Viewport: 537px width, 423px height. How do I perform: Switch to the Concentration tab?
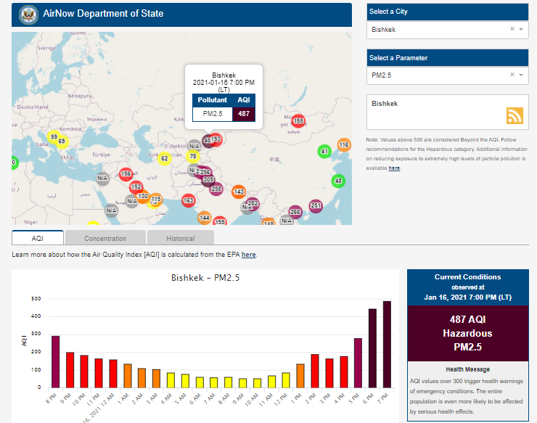105,238
